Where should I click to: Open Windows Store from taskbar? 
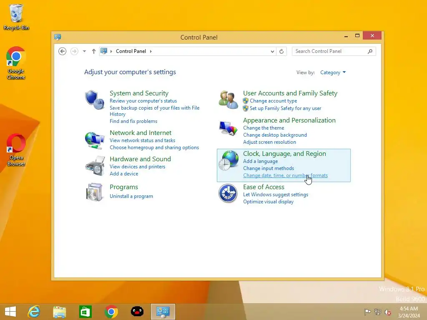click(85, 312)
